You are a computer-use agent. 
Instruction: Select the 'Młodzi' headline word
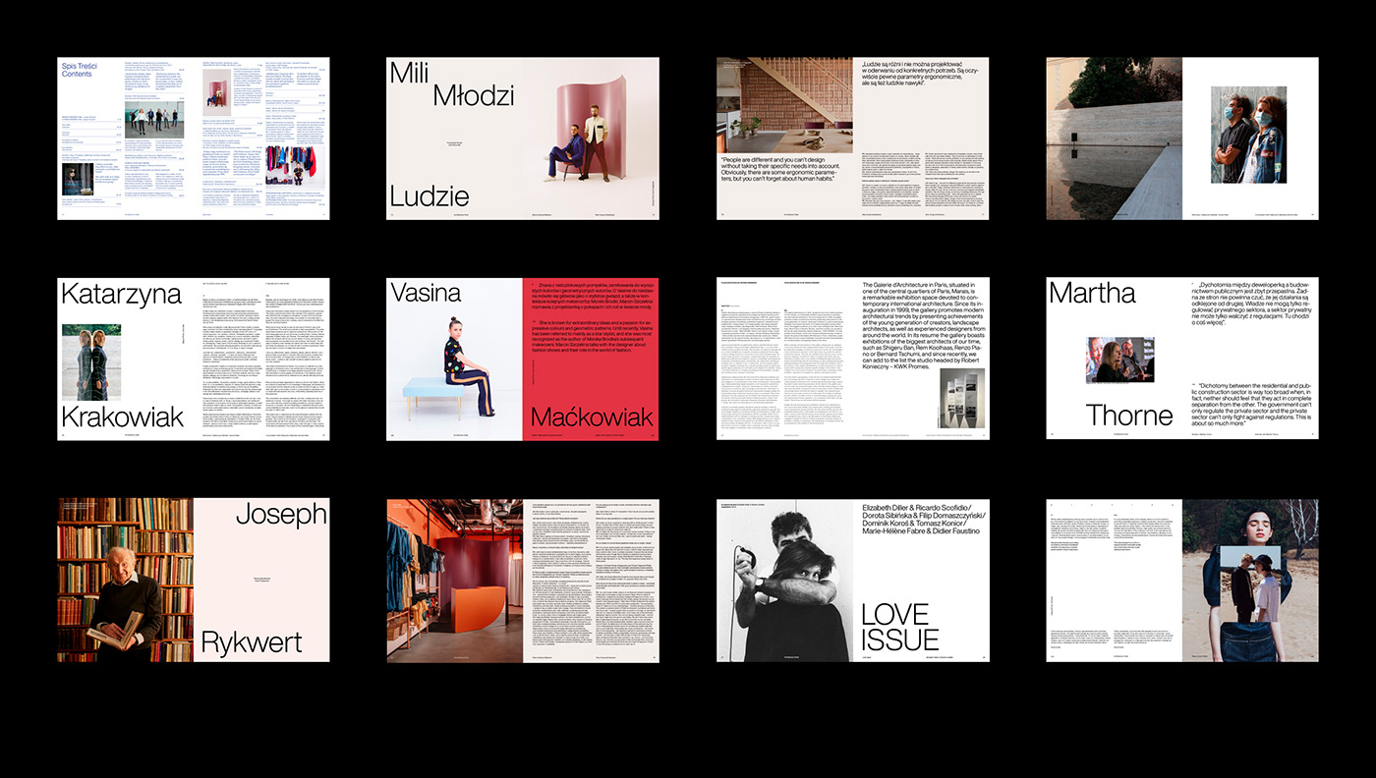474,94
